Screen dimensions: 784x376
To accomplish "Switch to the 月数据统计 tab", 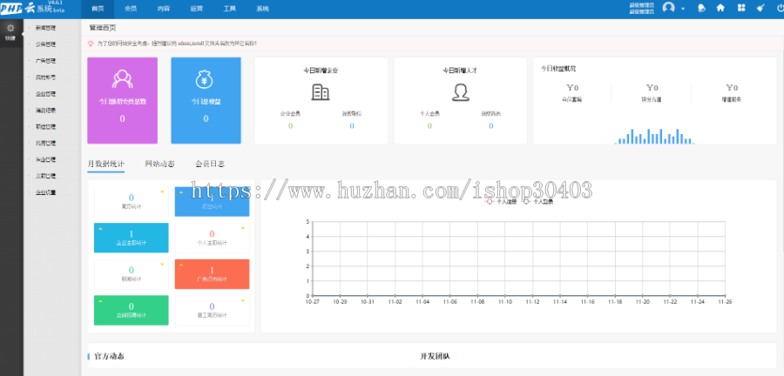I will click(106, 164).
